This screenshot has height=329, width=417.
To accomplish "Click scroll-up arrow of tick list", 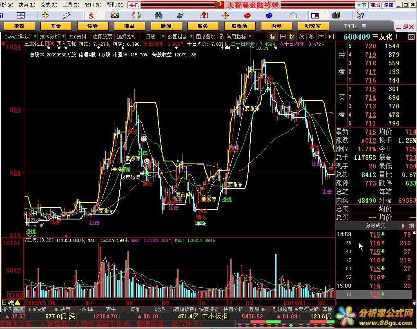I will pos(414,233).
